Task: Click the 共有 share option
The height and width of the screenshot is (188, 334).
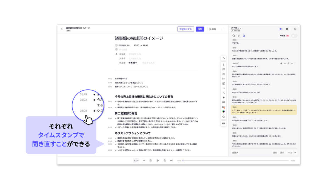Action: point(212,29)
